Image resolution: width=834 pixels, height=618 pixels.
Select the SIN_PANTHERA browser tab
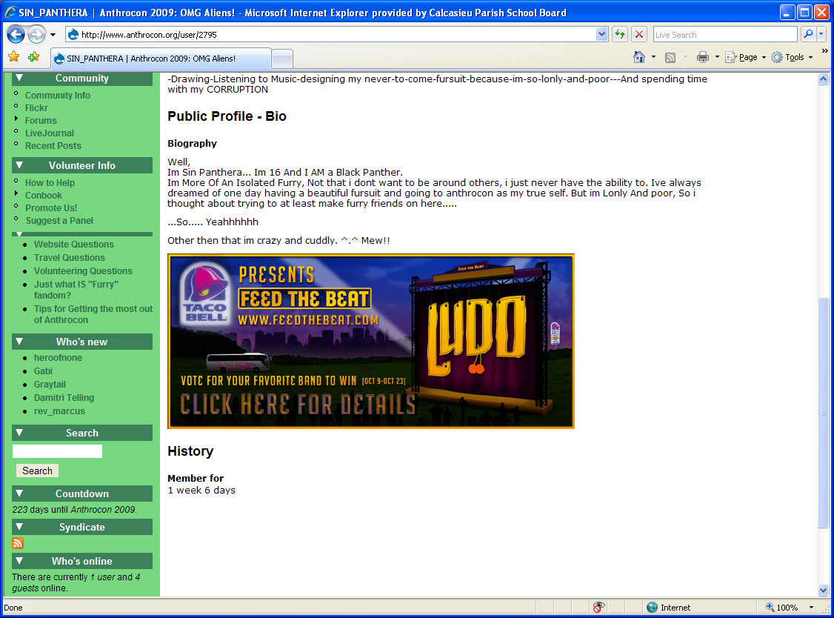coord(161,59)
